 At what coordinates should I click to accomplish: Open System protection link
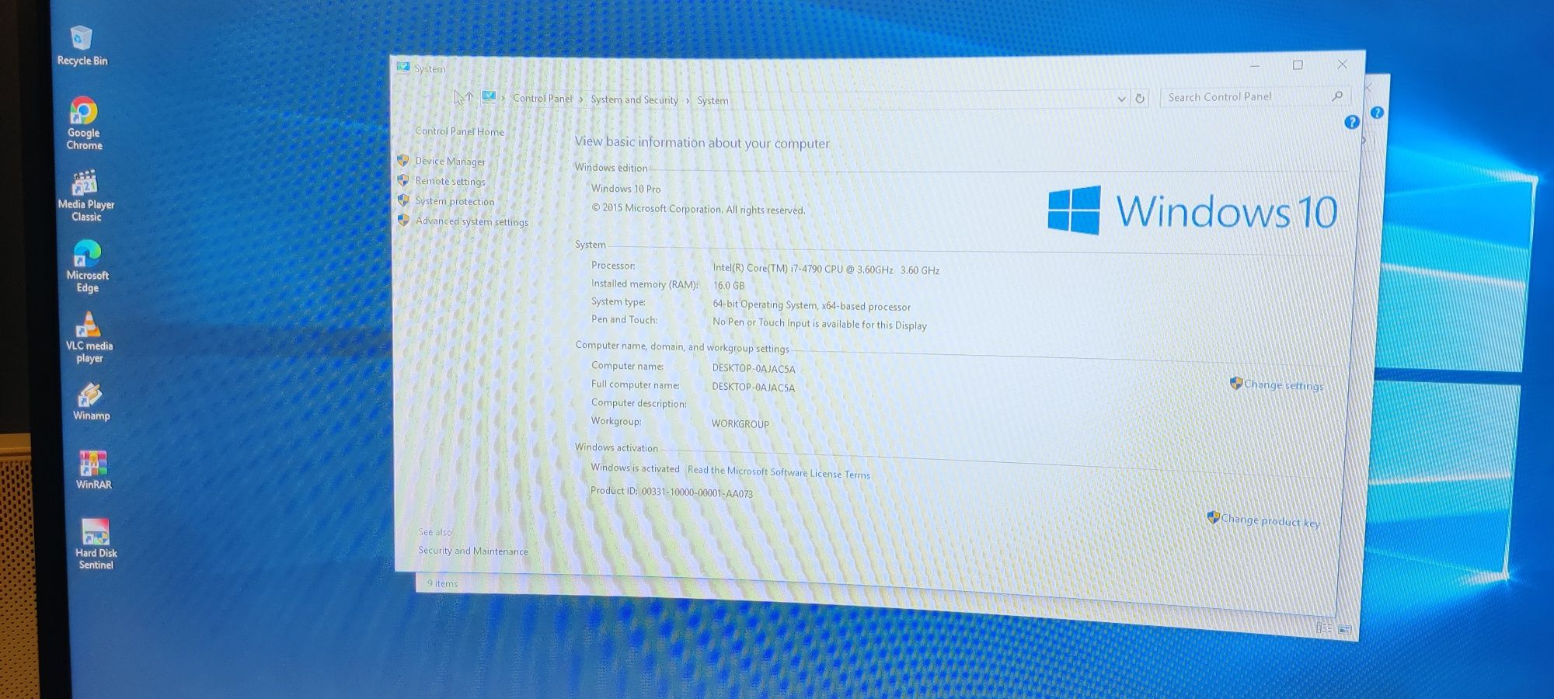click(x=455, y=201)
